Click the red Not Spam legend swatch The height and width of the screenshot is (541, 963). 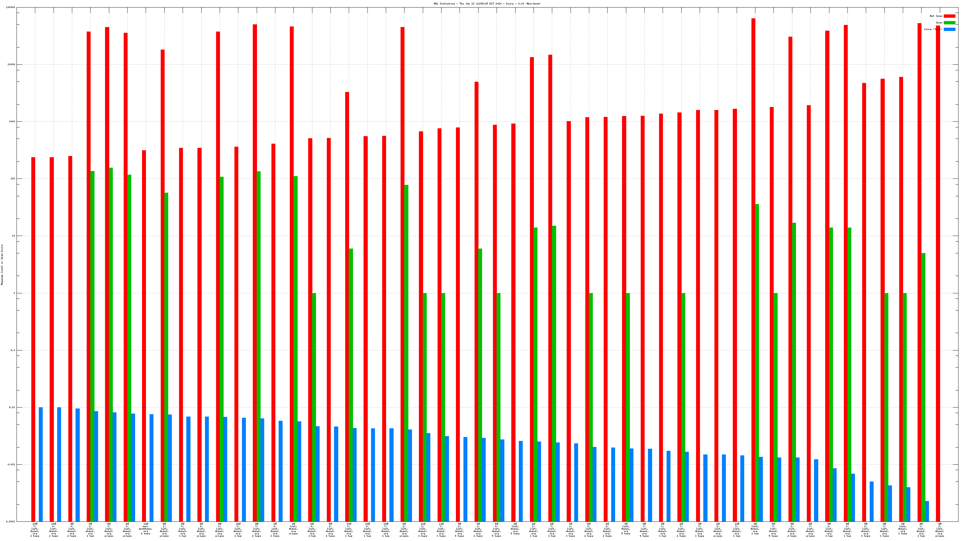tap(949, 16)
